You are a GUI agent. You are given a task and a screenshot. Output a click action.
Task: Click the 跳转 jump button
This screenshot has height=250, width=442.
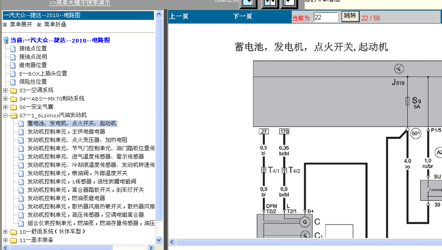[x=350, y=16]
